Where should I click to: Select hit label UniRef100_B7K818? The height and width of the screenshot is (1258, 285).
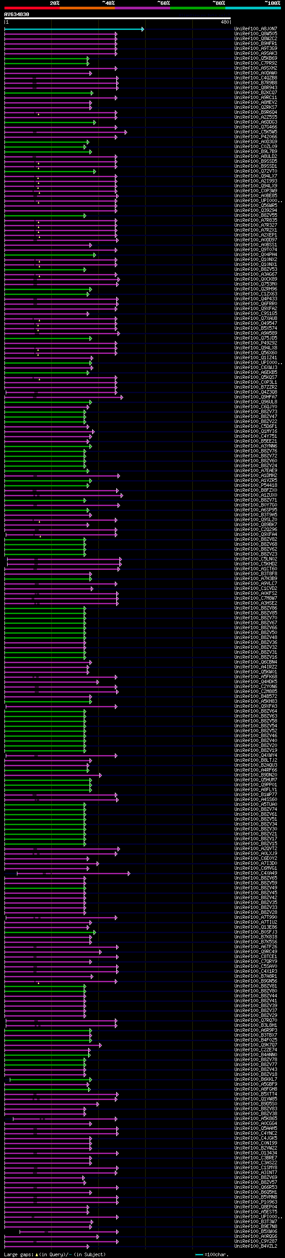256,937
